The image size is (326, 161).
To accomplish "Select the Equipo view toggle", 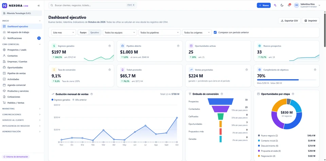I will 83,33.
